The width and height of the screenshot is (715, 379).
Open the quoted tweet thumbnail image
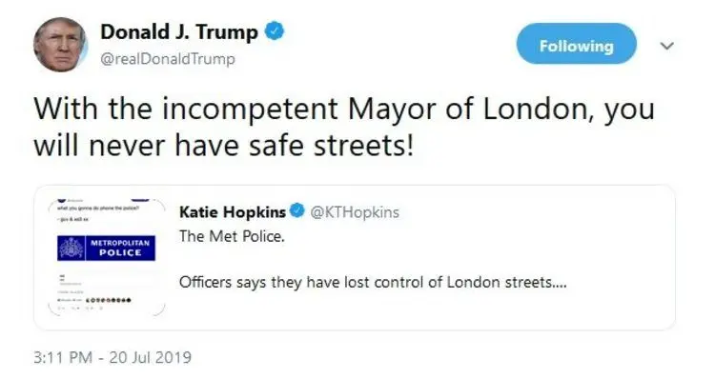click(x=106, y=257)
